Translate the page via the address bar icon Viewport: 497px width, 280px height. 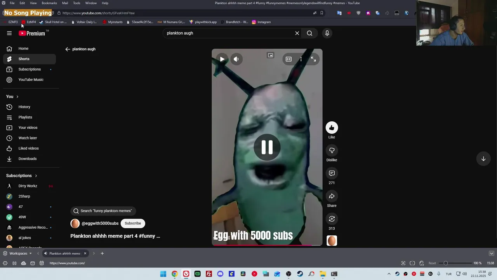(315, 13)
